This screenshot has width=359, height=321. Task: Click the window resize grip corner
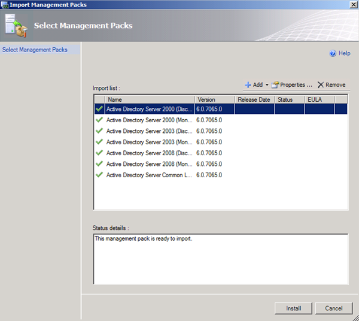(x=355, y=317)
